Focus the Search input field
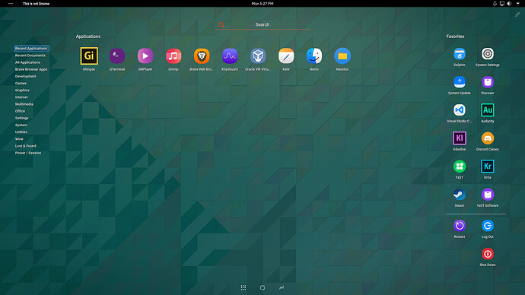Screen dimensions: 525x295 (262, 25)
